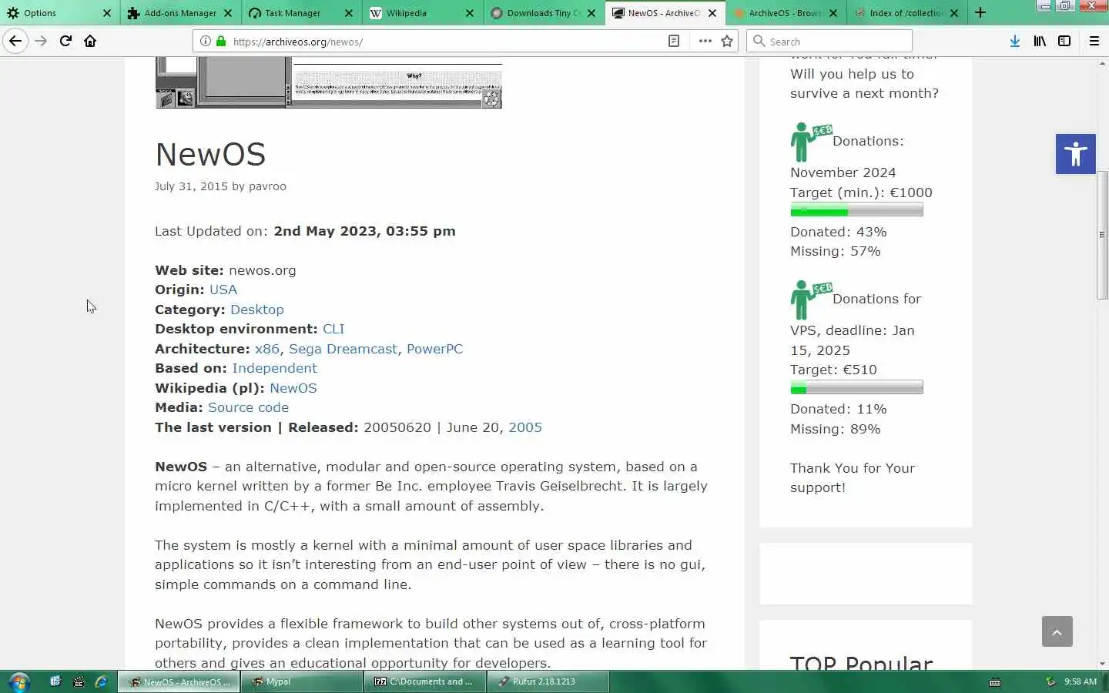Click the page vertical scrollbar thumb
The width and height of the screenshot is (1109, 693).
(1102, 235)
